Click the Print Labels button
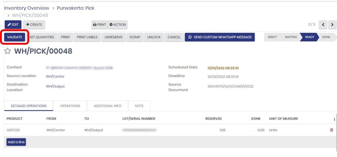The image size is (337, 157). click(87, 37)
